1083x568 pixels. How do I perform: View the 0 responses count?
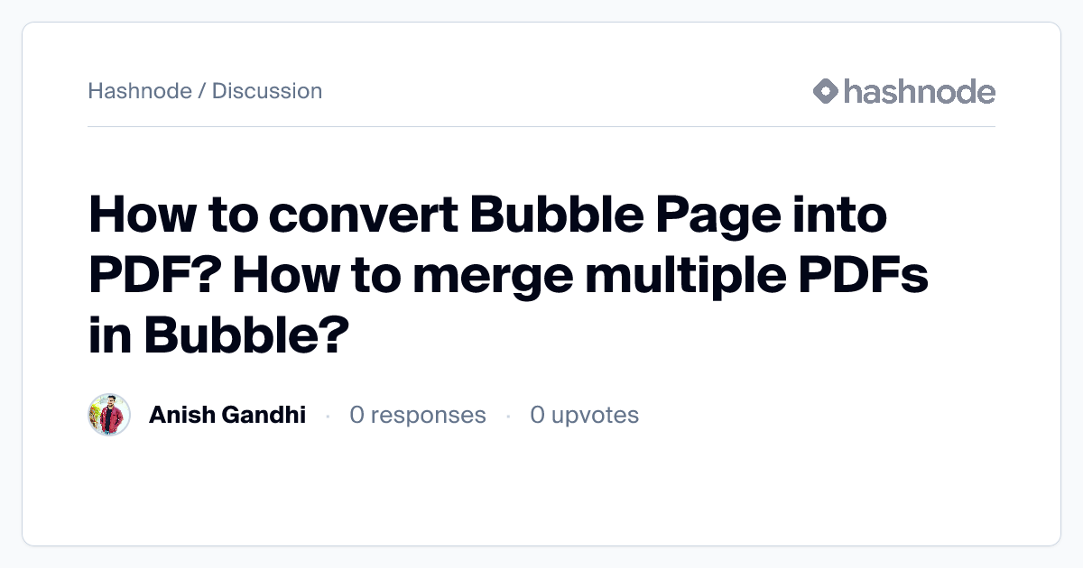coord(418,415)
